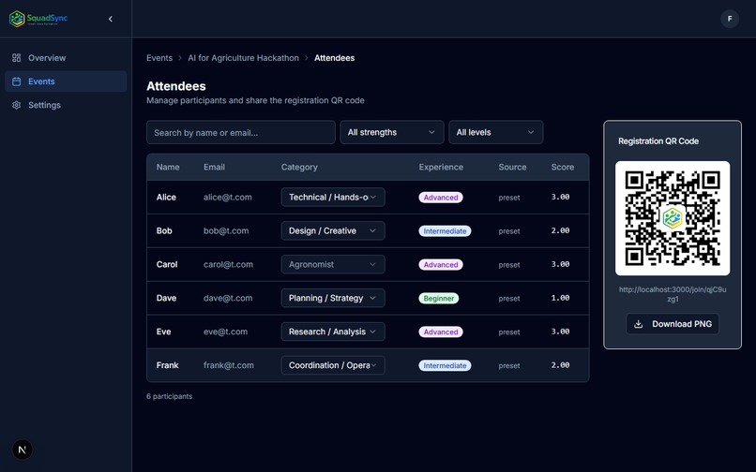
Task: Click Dave's Beginner experience badge
Action: (x=439, y=299)
